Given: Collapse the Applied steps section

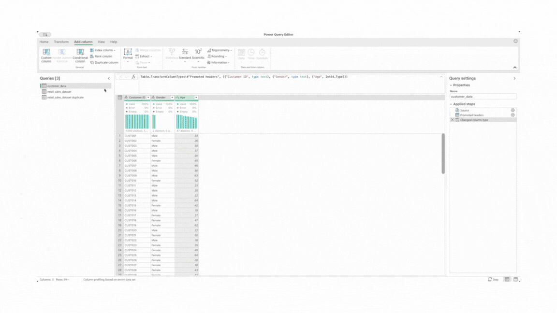Looking at the screenshot, I should 451,104.
